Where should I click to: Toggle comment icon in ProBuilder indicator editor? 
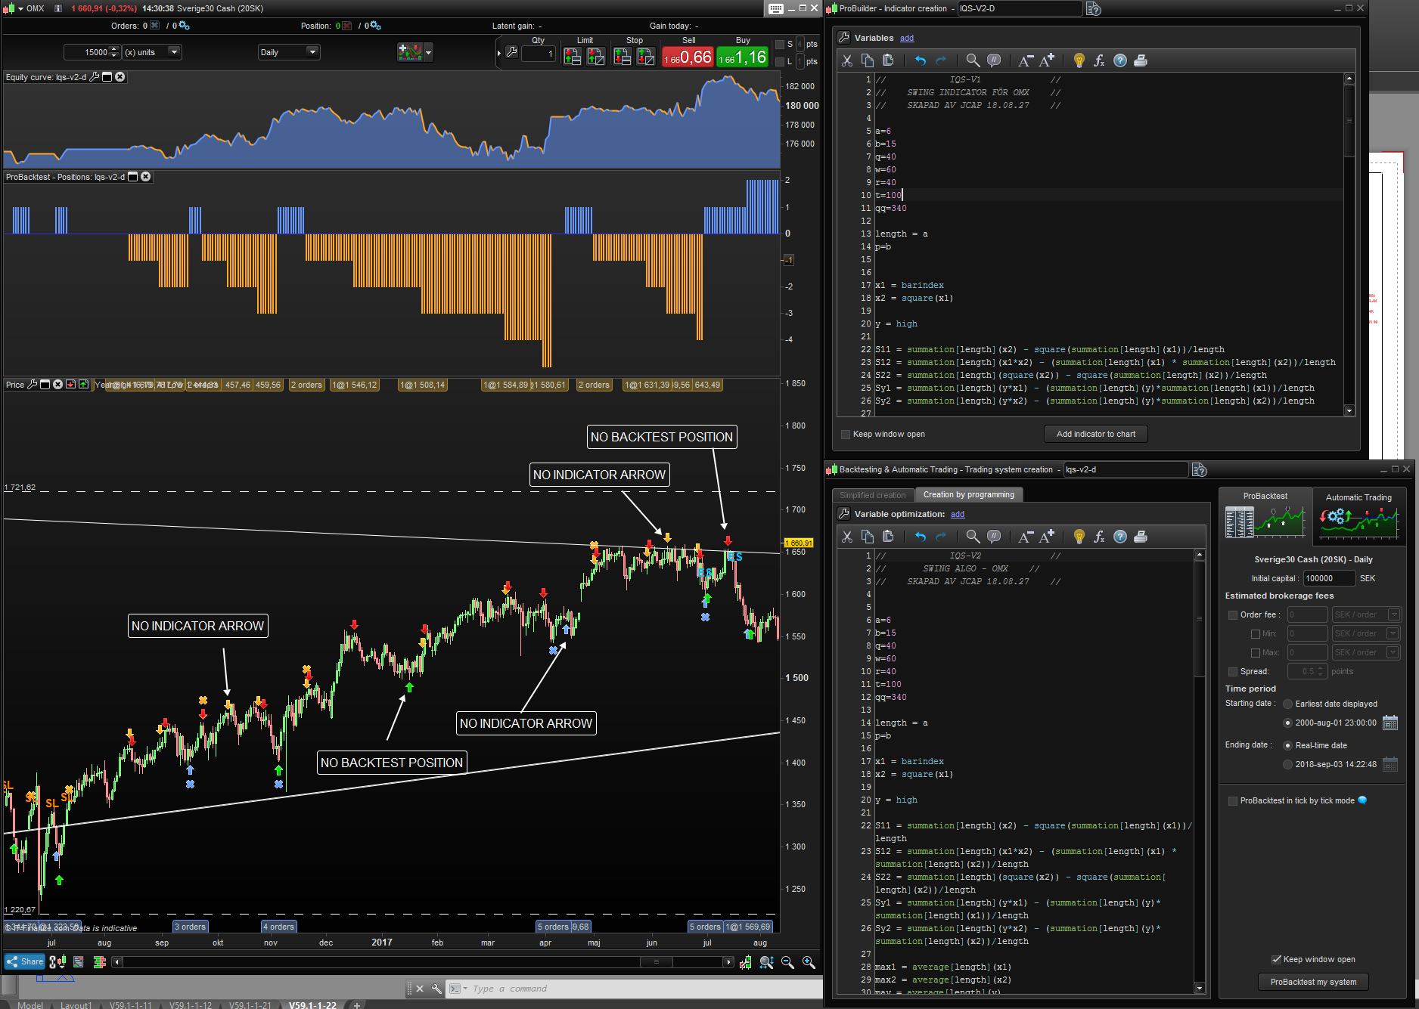pyautogui.click(x=994, y=60)
